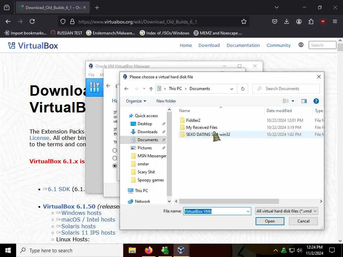The height and width of the screenshot is (257, 343).
Task: Select the existing hard disk radio option
Action: point(115,166)
